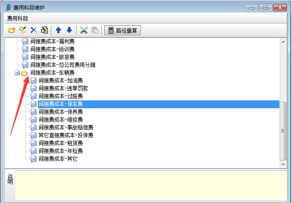This screenshot has height=203, width=292.
Task: Choose 其它直接费成本-投保费 in the list
Action: pos(66,136)
